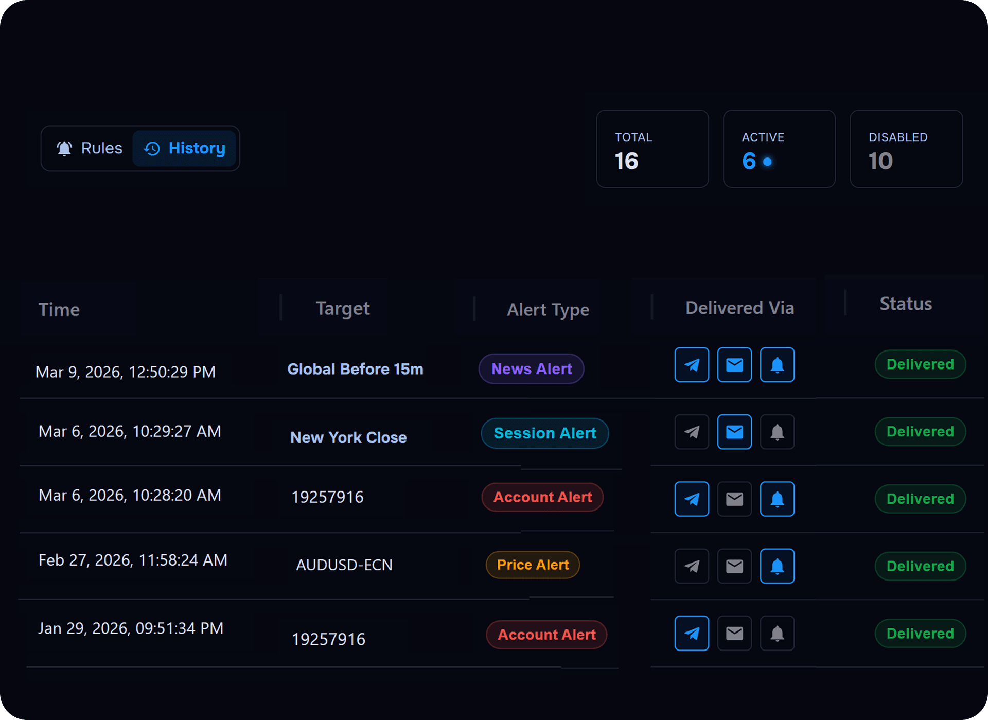Select the email delivery icon on the Mar 6 Account Alert row
988x720 pixels.
734,499
